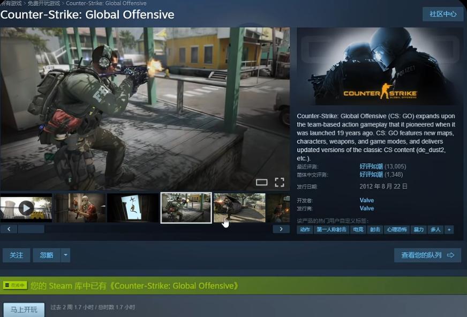Click the 马上开玩 play now button
467x317 pixels.
point(24,310)
